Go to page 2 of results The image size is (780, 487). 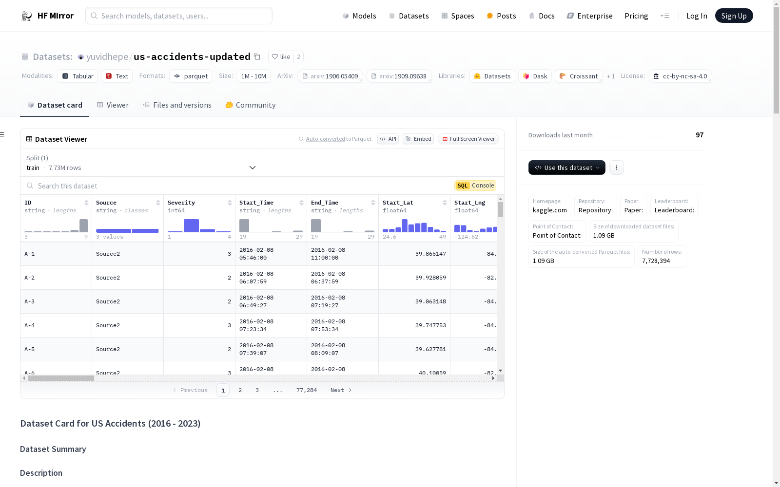(x=240, y=390)
